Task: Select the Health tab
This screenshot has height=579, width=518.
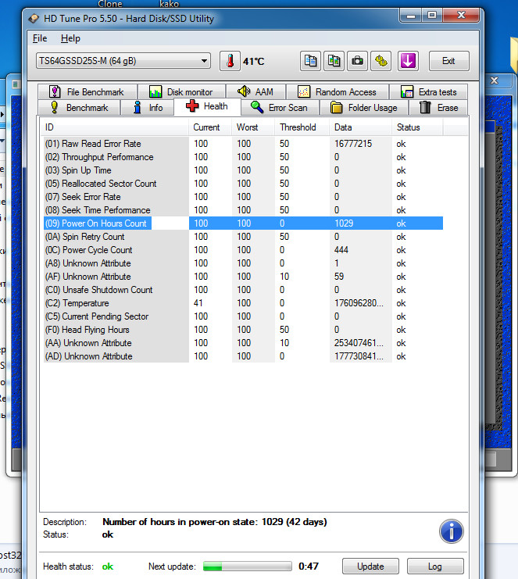Action: click(207, 106)
